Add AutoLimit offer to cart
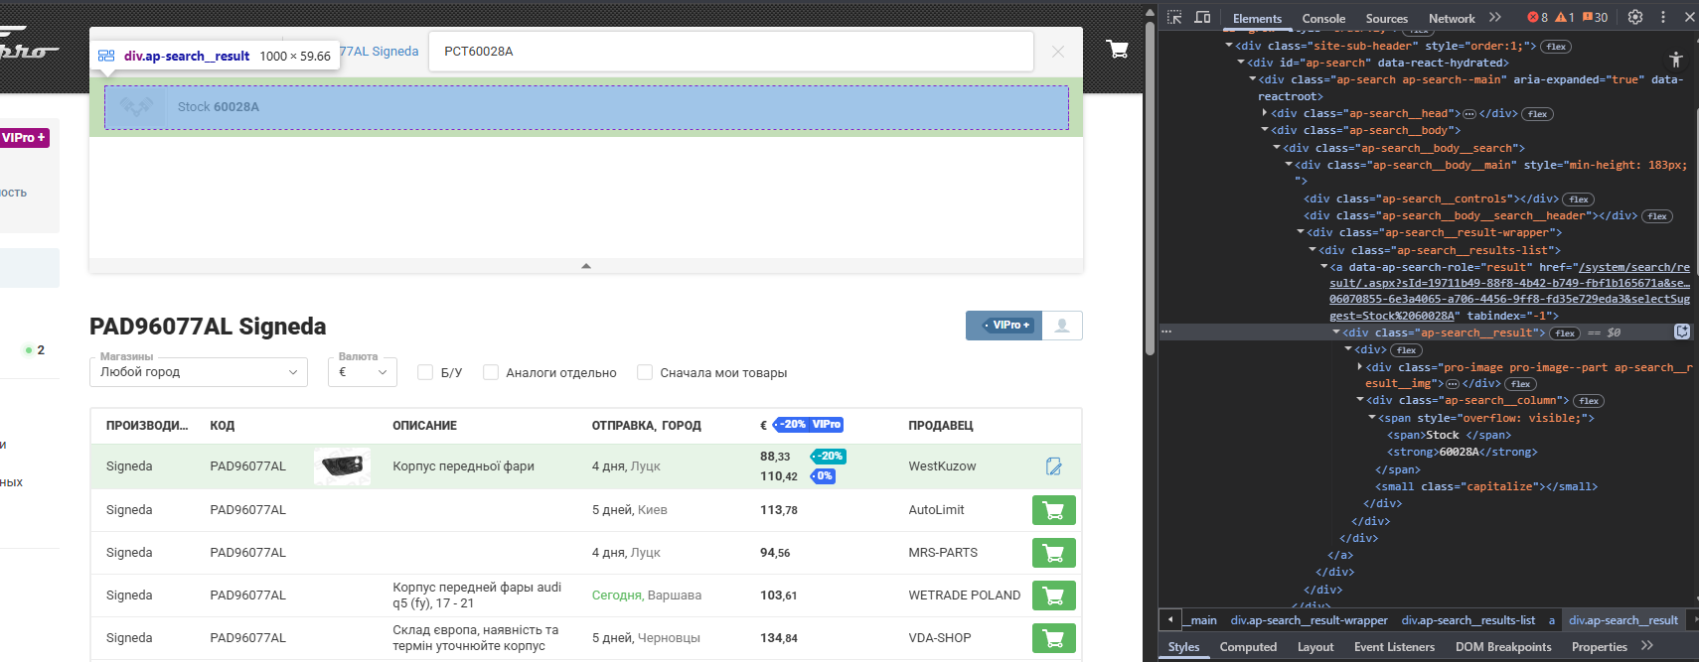Screen dimensions: 1699x662 tap(1054, 510)
